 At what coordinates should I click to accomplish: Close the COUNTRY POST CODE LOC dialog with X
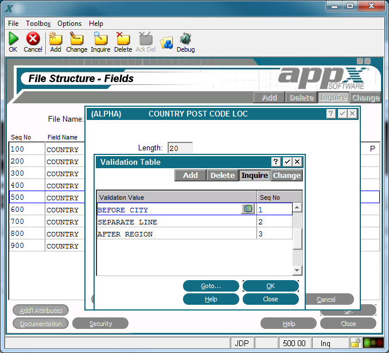pyautogui.click(x=352, y=114)
